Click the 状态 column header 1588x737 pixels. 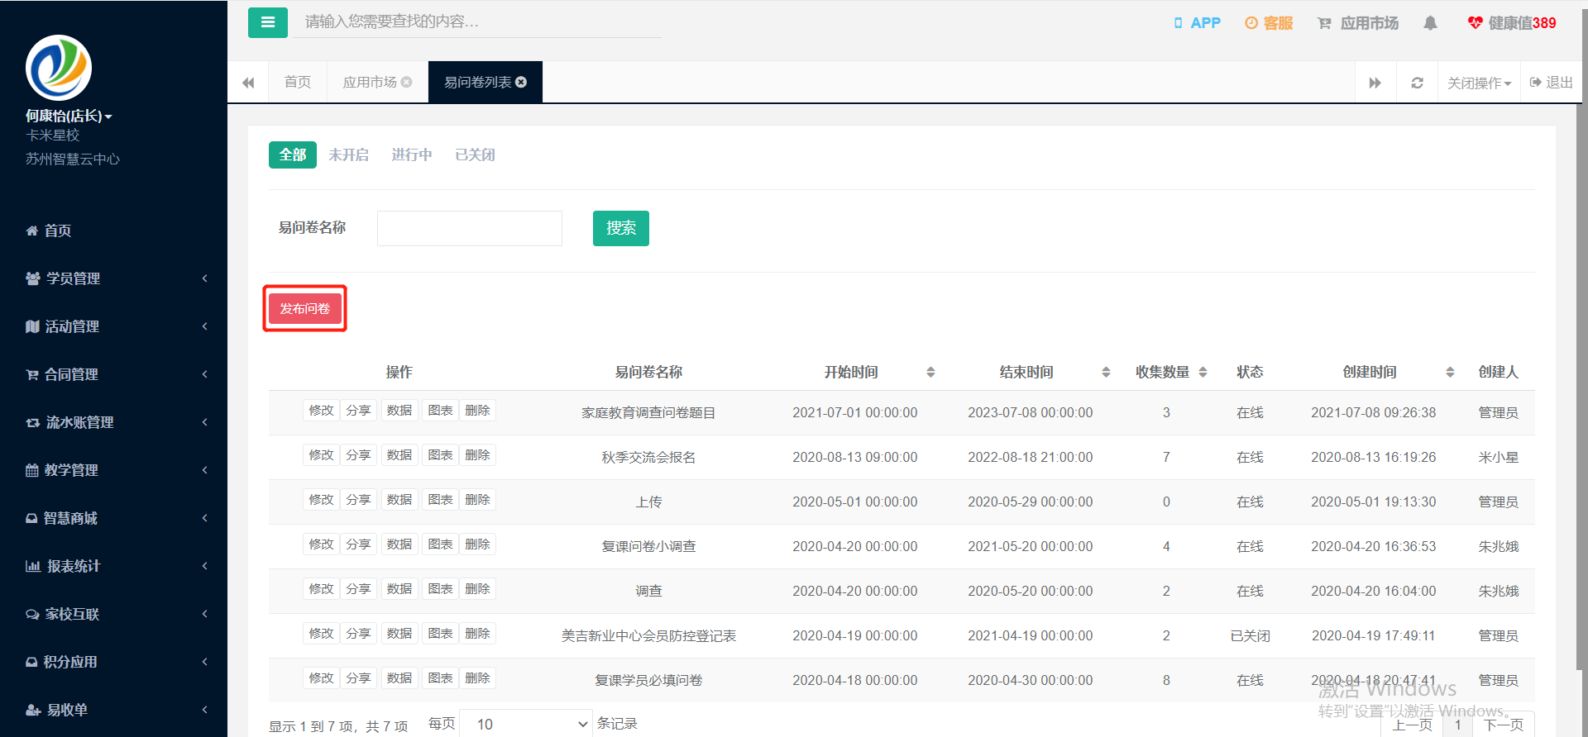pyautogui.click(x=1250, y=373)
